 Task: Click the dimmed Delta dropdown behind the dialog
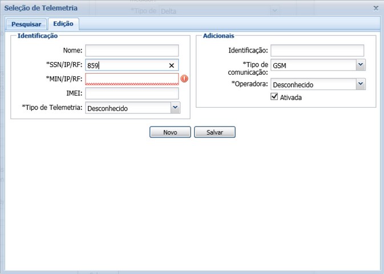click(x=217, y=11)
